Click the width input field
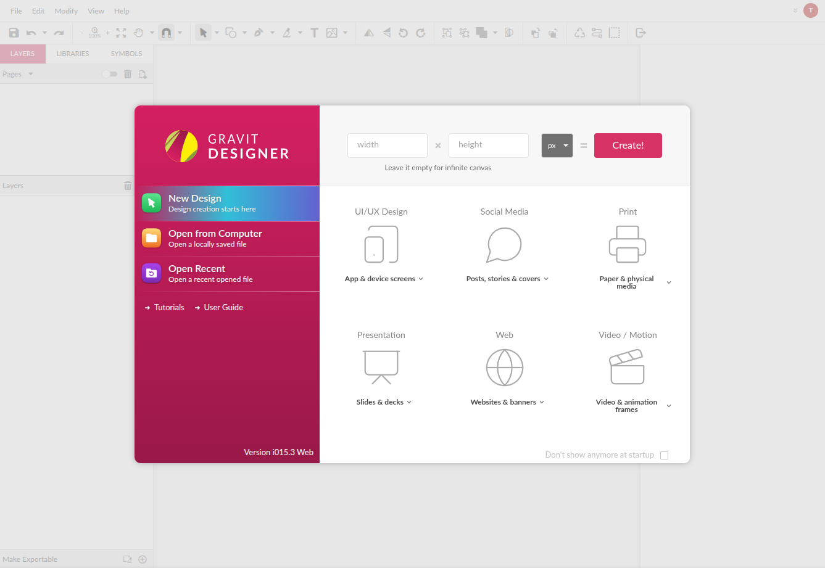Screen dimensions: 825x568 point(388,146)
